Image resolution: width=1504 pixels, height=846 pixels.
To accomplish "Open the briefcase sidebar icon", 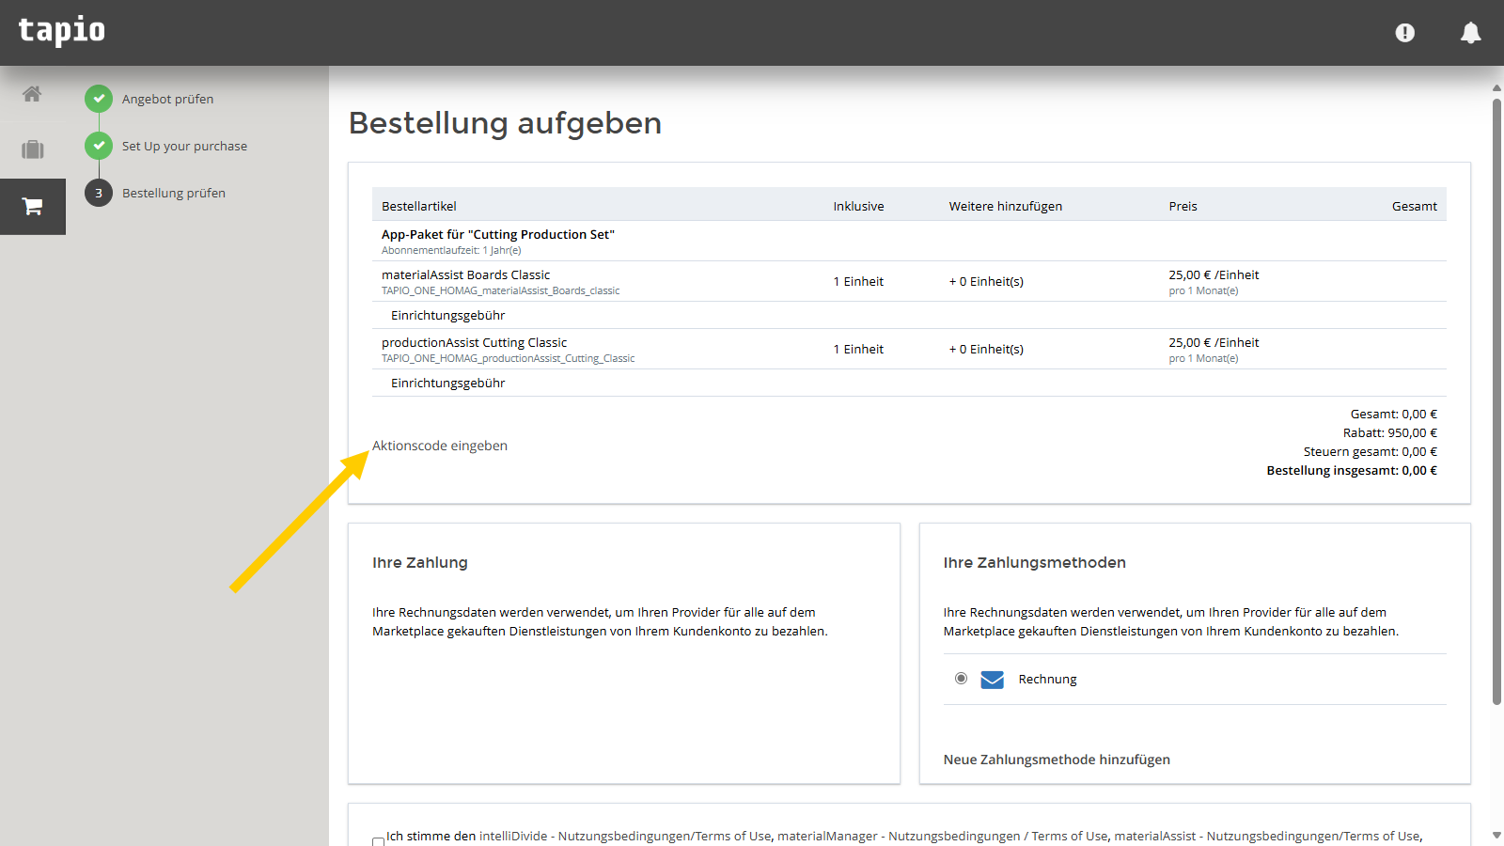I will coord(33,149).
